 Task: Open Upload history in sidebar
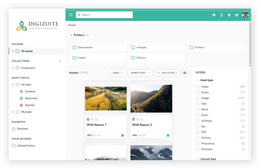[26, 146]
